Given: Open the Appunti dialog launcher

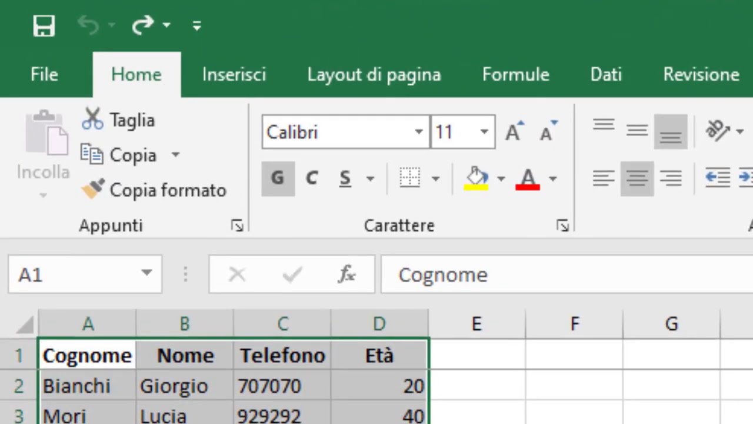Looking at the screenshot, I should point(237,226).
